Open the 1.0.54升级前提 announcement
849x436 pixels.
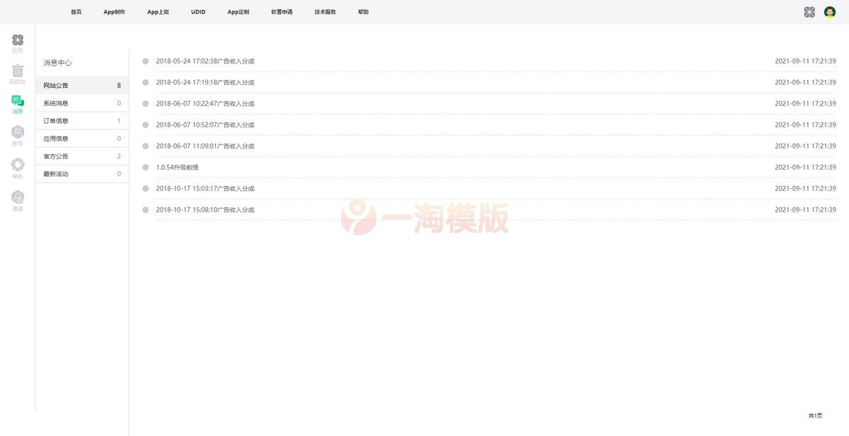178,167
